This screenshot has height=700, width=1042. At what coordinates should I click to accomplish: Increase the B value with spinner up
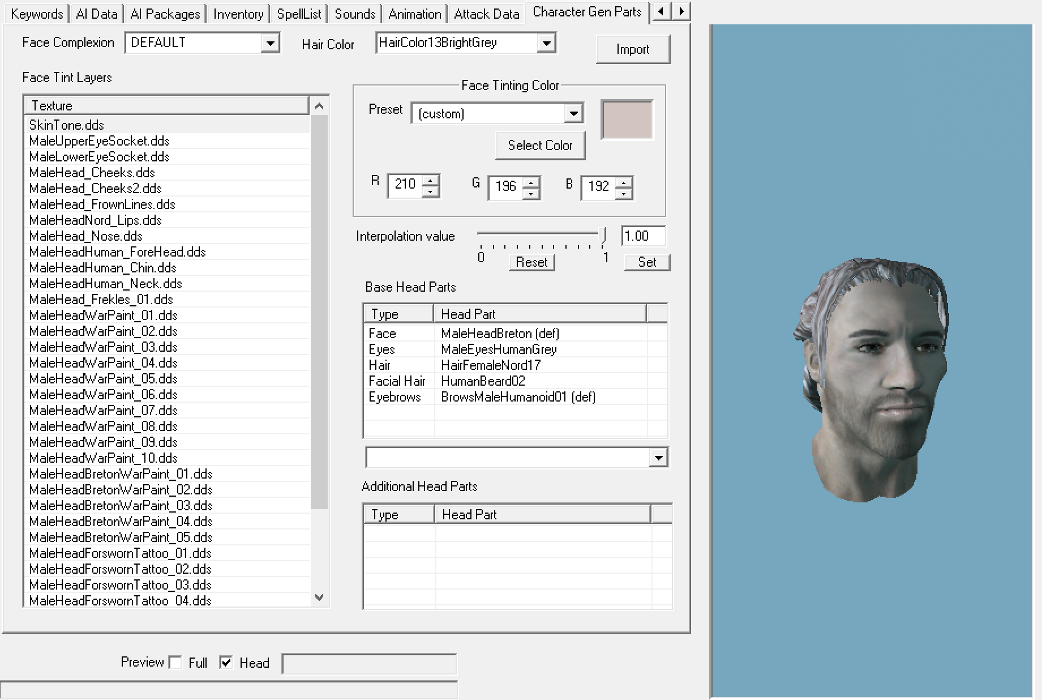point(624,183)
